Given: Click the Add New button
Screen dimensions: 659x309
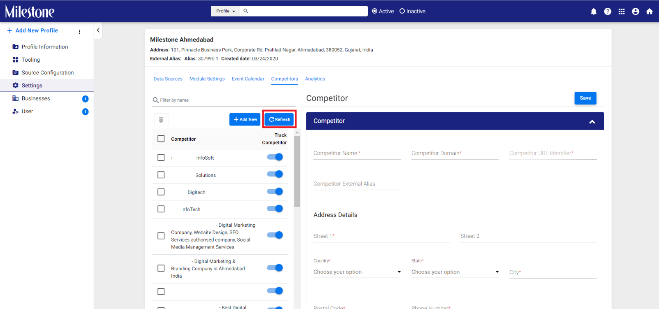Looking at the screenshot, I should pyautogui.click(x=245, y=119).
